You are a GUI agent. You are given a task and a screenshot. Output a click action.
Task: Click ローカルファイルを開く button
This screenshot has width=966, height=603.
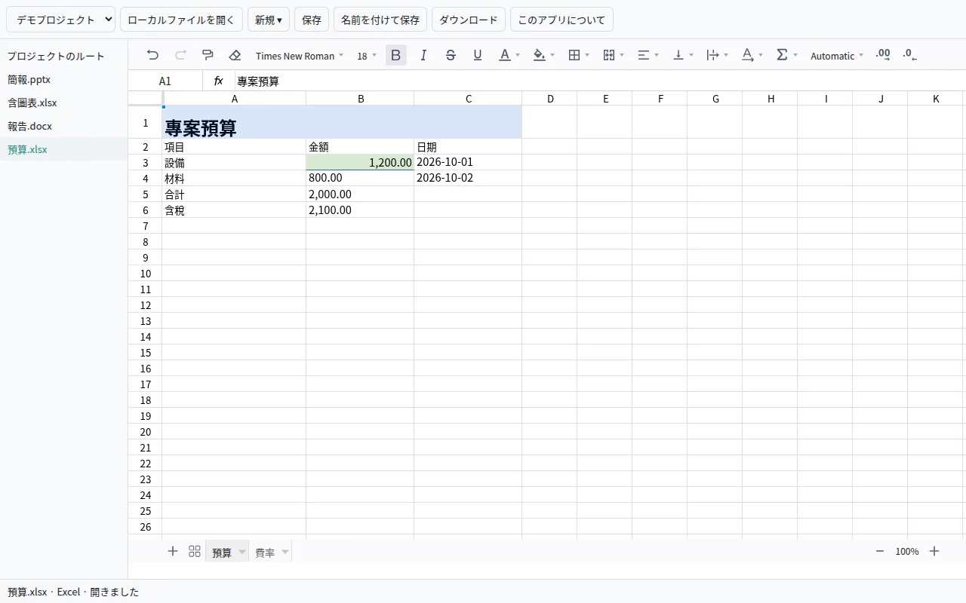coord(181,20)
